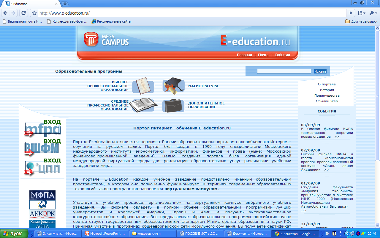Viewport: 380px width, 238px height.
Task: Switch to Документ 1 Word taskbar item
Action: point(248,234)
